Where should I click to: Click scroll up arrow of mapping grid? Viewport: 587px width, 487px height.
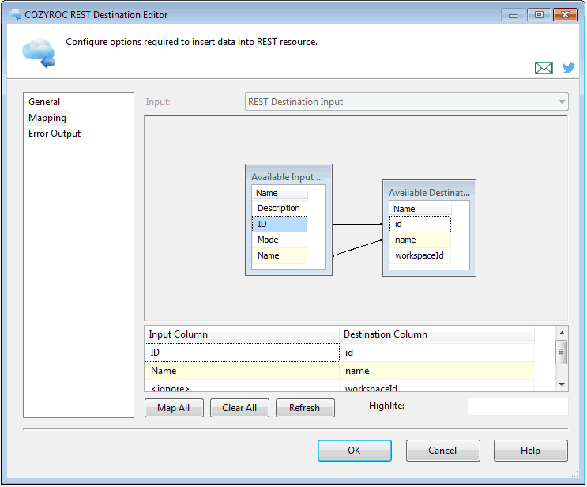click(562, 333)
